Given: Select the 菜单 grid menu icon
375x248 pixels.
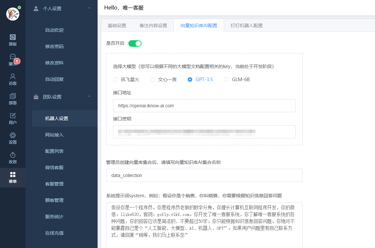Looking at the screenshot, I should click(13, 175).
